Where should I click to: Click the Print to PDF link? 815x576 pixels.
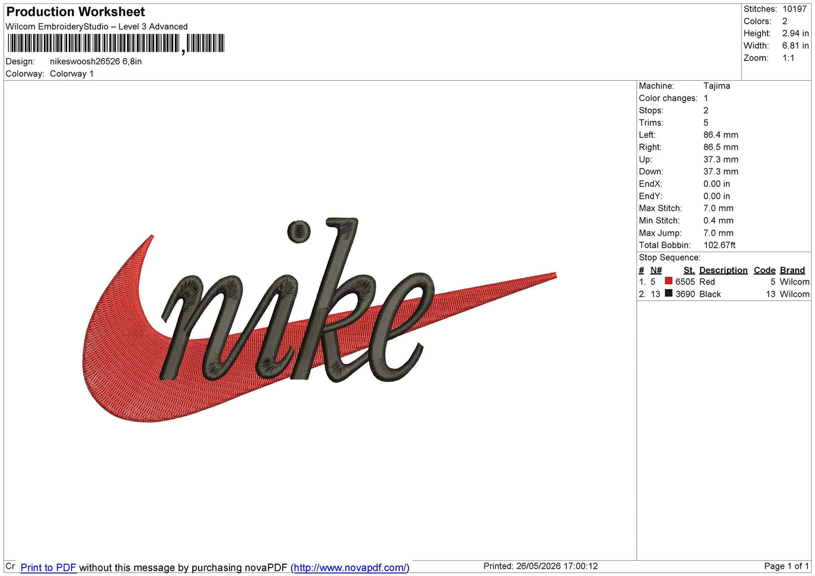48,568
